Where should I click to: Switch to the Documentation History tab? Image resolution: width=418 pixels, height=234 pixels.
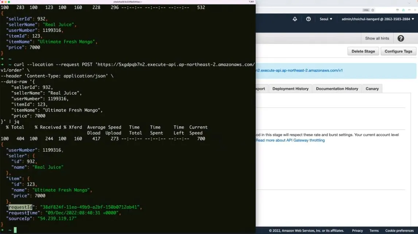pos(337,89)
